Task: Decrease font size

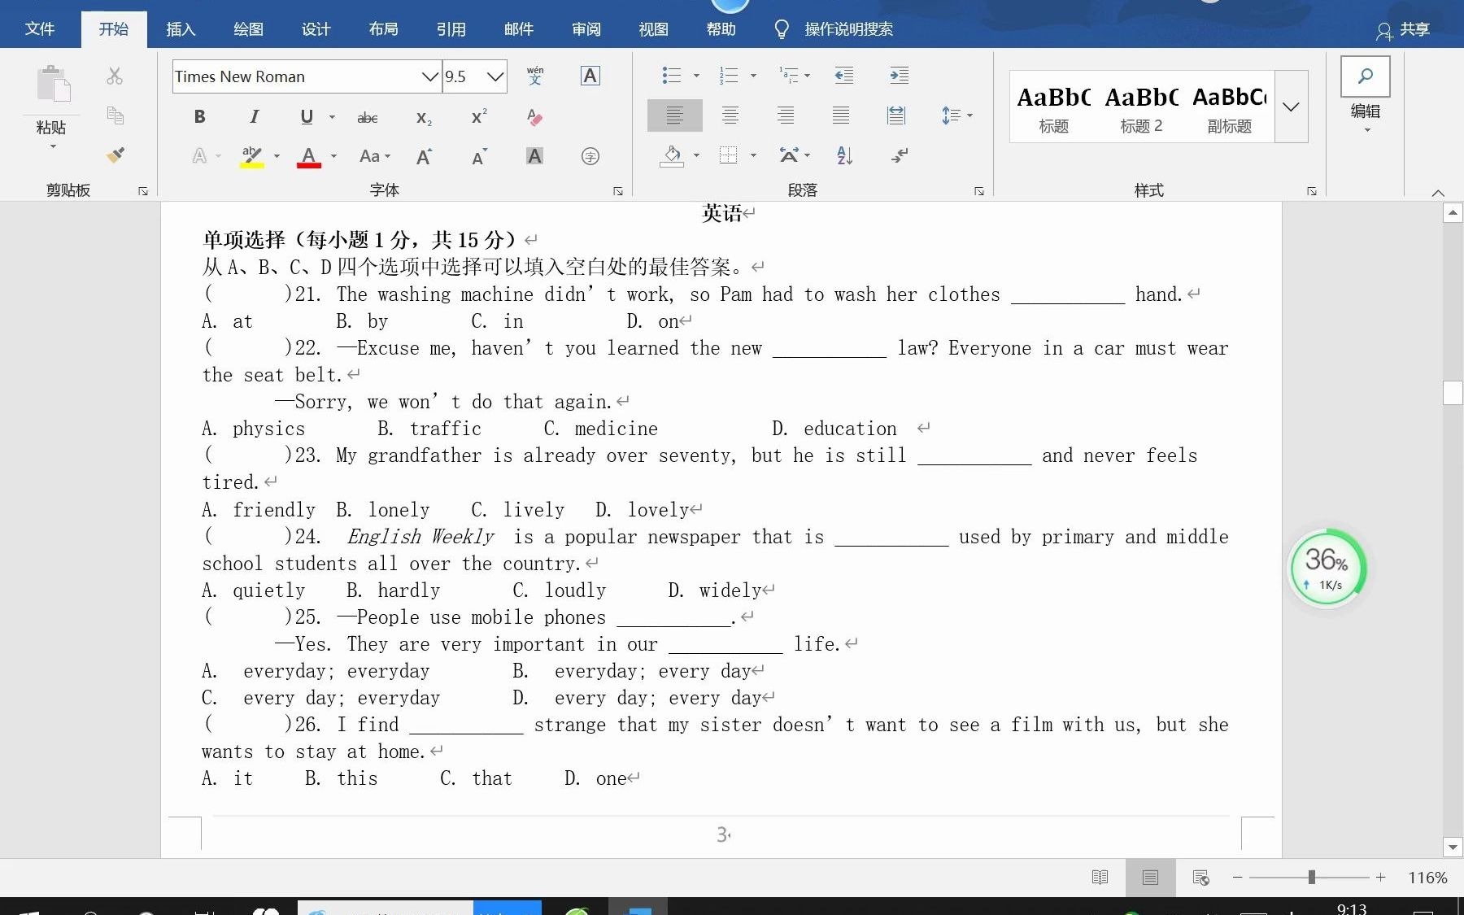Action: (x=479, y=156)
